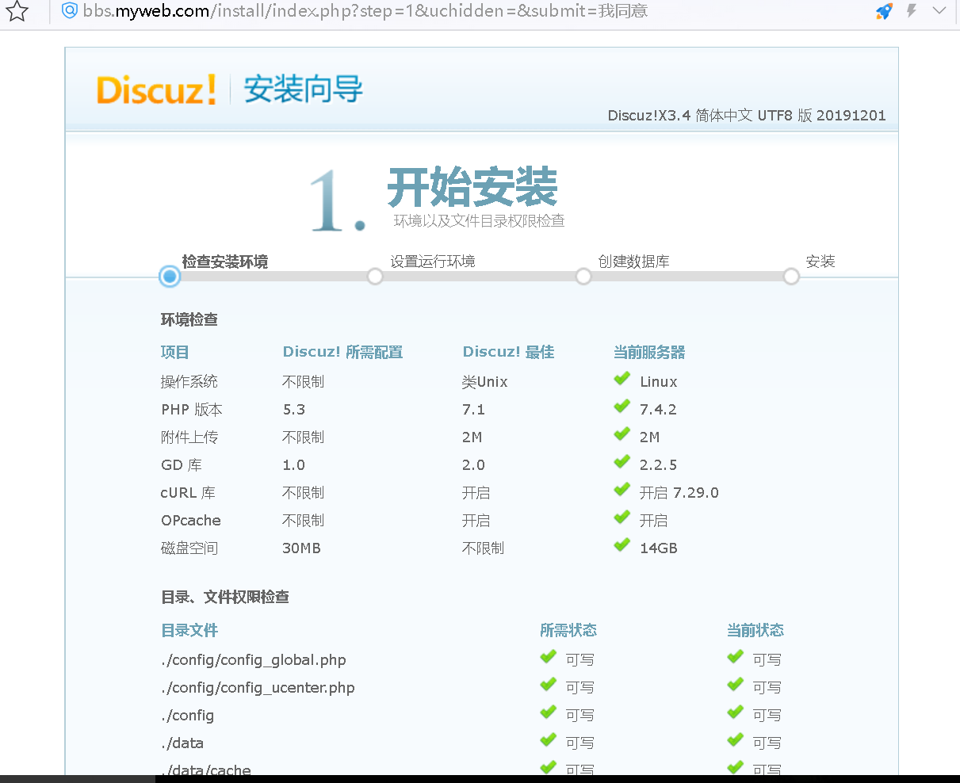Expand the address bar dropdown chevron
The width and height of the screenshot is (960, 783).
tap(939, 11)
